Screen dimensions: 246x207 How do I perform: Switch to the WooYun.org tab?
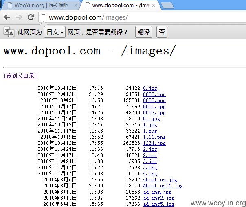point(42,5)
